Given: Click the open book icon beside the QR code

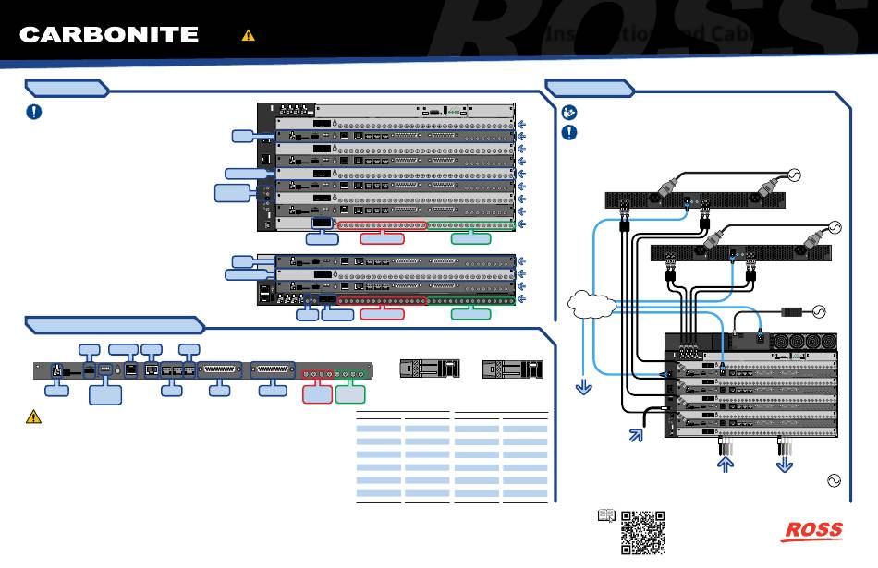Looking at the screenshot, I should (606, 515).
